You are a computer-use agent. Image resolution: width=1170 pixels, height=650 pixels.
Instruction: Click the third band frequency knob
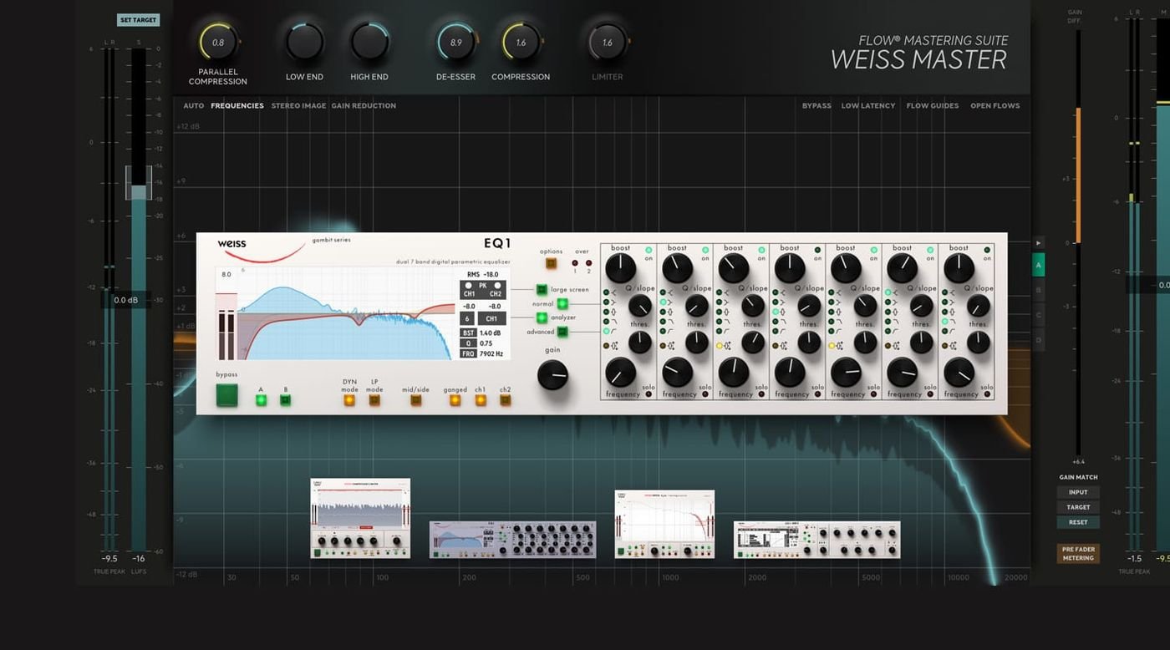[x=733, y=373]
